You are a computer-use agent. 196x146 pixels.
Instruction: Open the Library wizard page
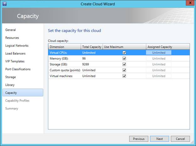tap(10, 85)
